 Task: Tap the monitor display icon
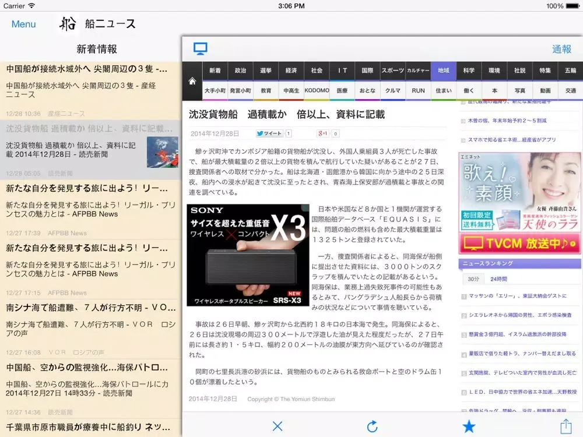pyautogui.click(x=201, y=49)
